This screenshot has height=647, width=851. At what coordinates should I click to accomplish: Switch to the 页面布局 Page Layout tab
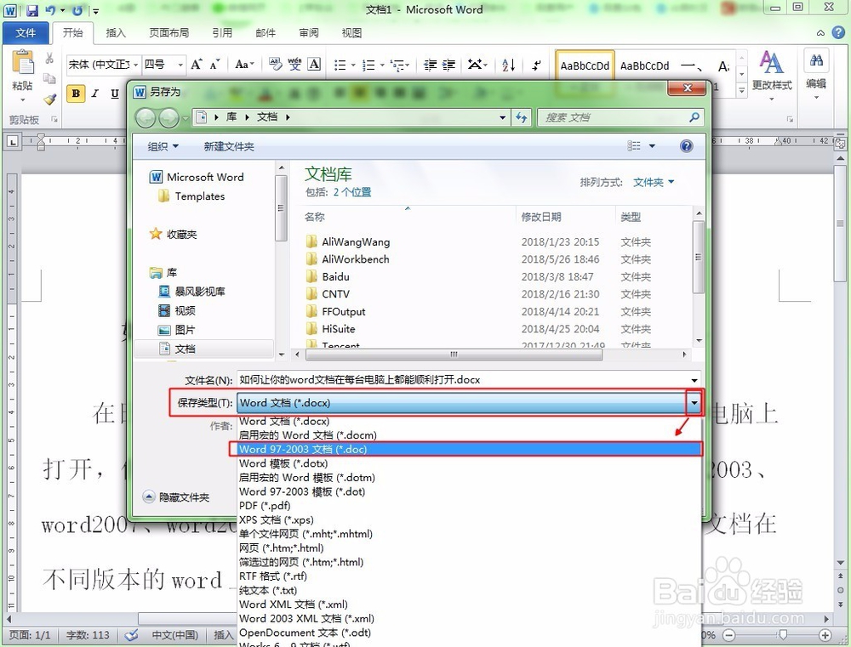168,33
